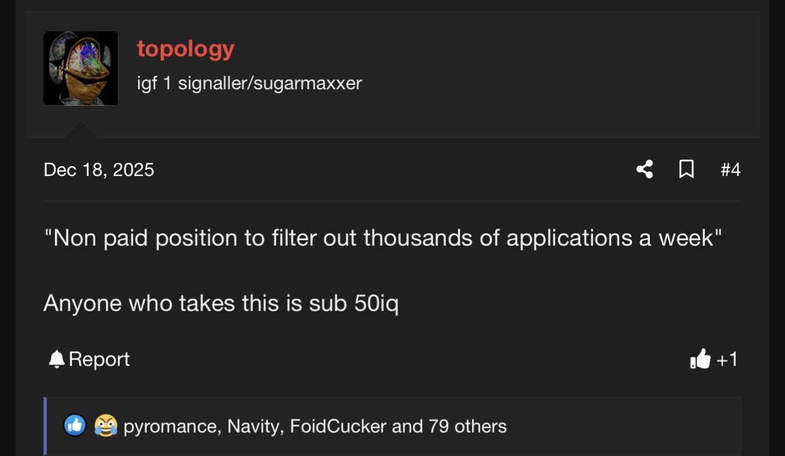Open the #4 post permalink
The image size is (785, 456).
(x=730, y=169)
